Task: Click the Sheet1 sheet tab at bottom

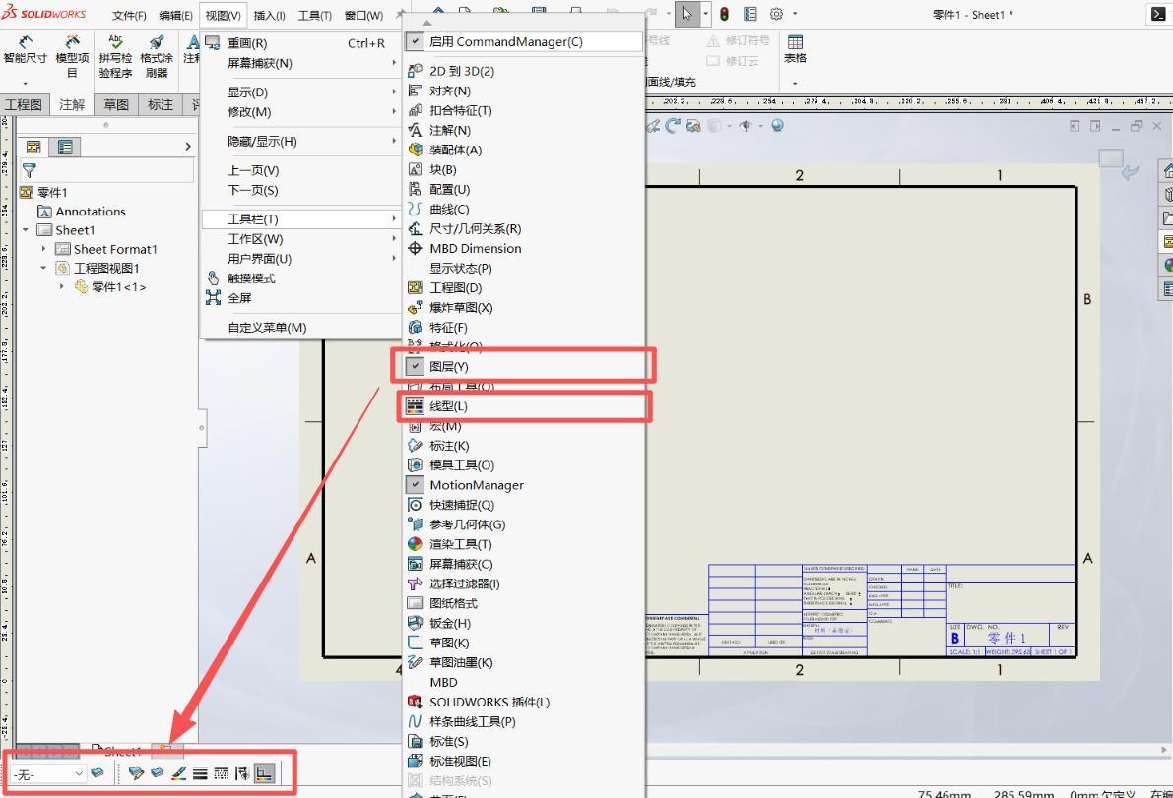Action: tap(116, 751)
